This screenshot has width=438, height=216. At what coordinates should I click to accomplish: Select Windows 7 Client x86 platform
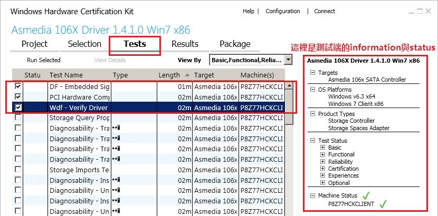pyautogui.click(x=356, y=104)
